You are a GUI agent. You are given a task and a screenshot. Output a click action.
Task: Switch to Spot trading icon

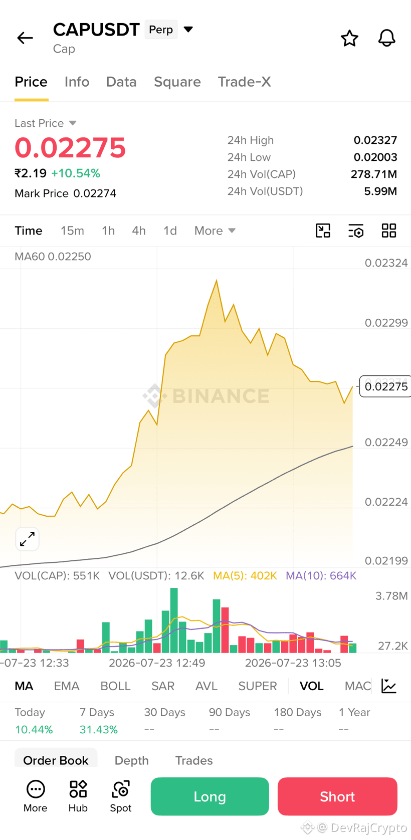point(121,796)
